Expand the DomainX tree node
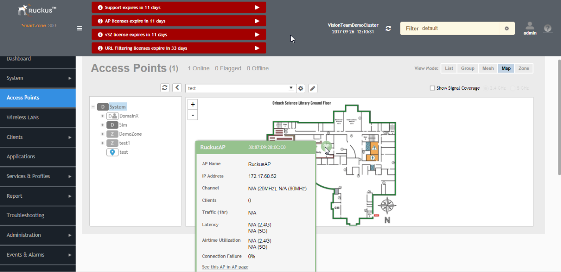 pyautogui.click(x=102, y=116)
